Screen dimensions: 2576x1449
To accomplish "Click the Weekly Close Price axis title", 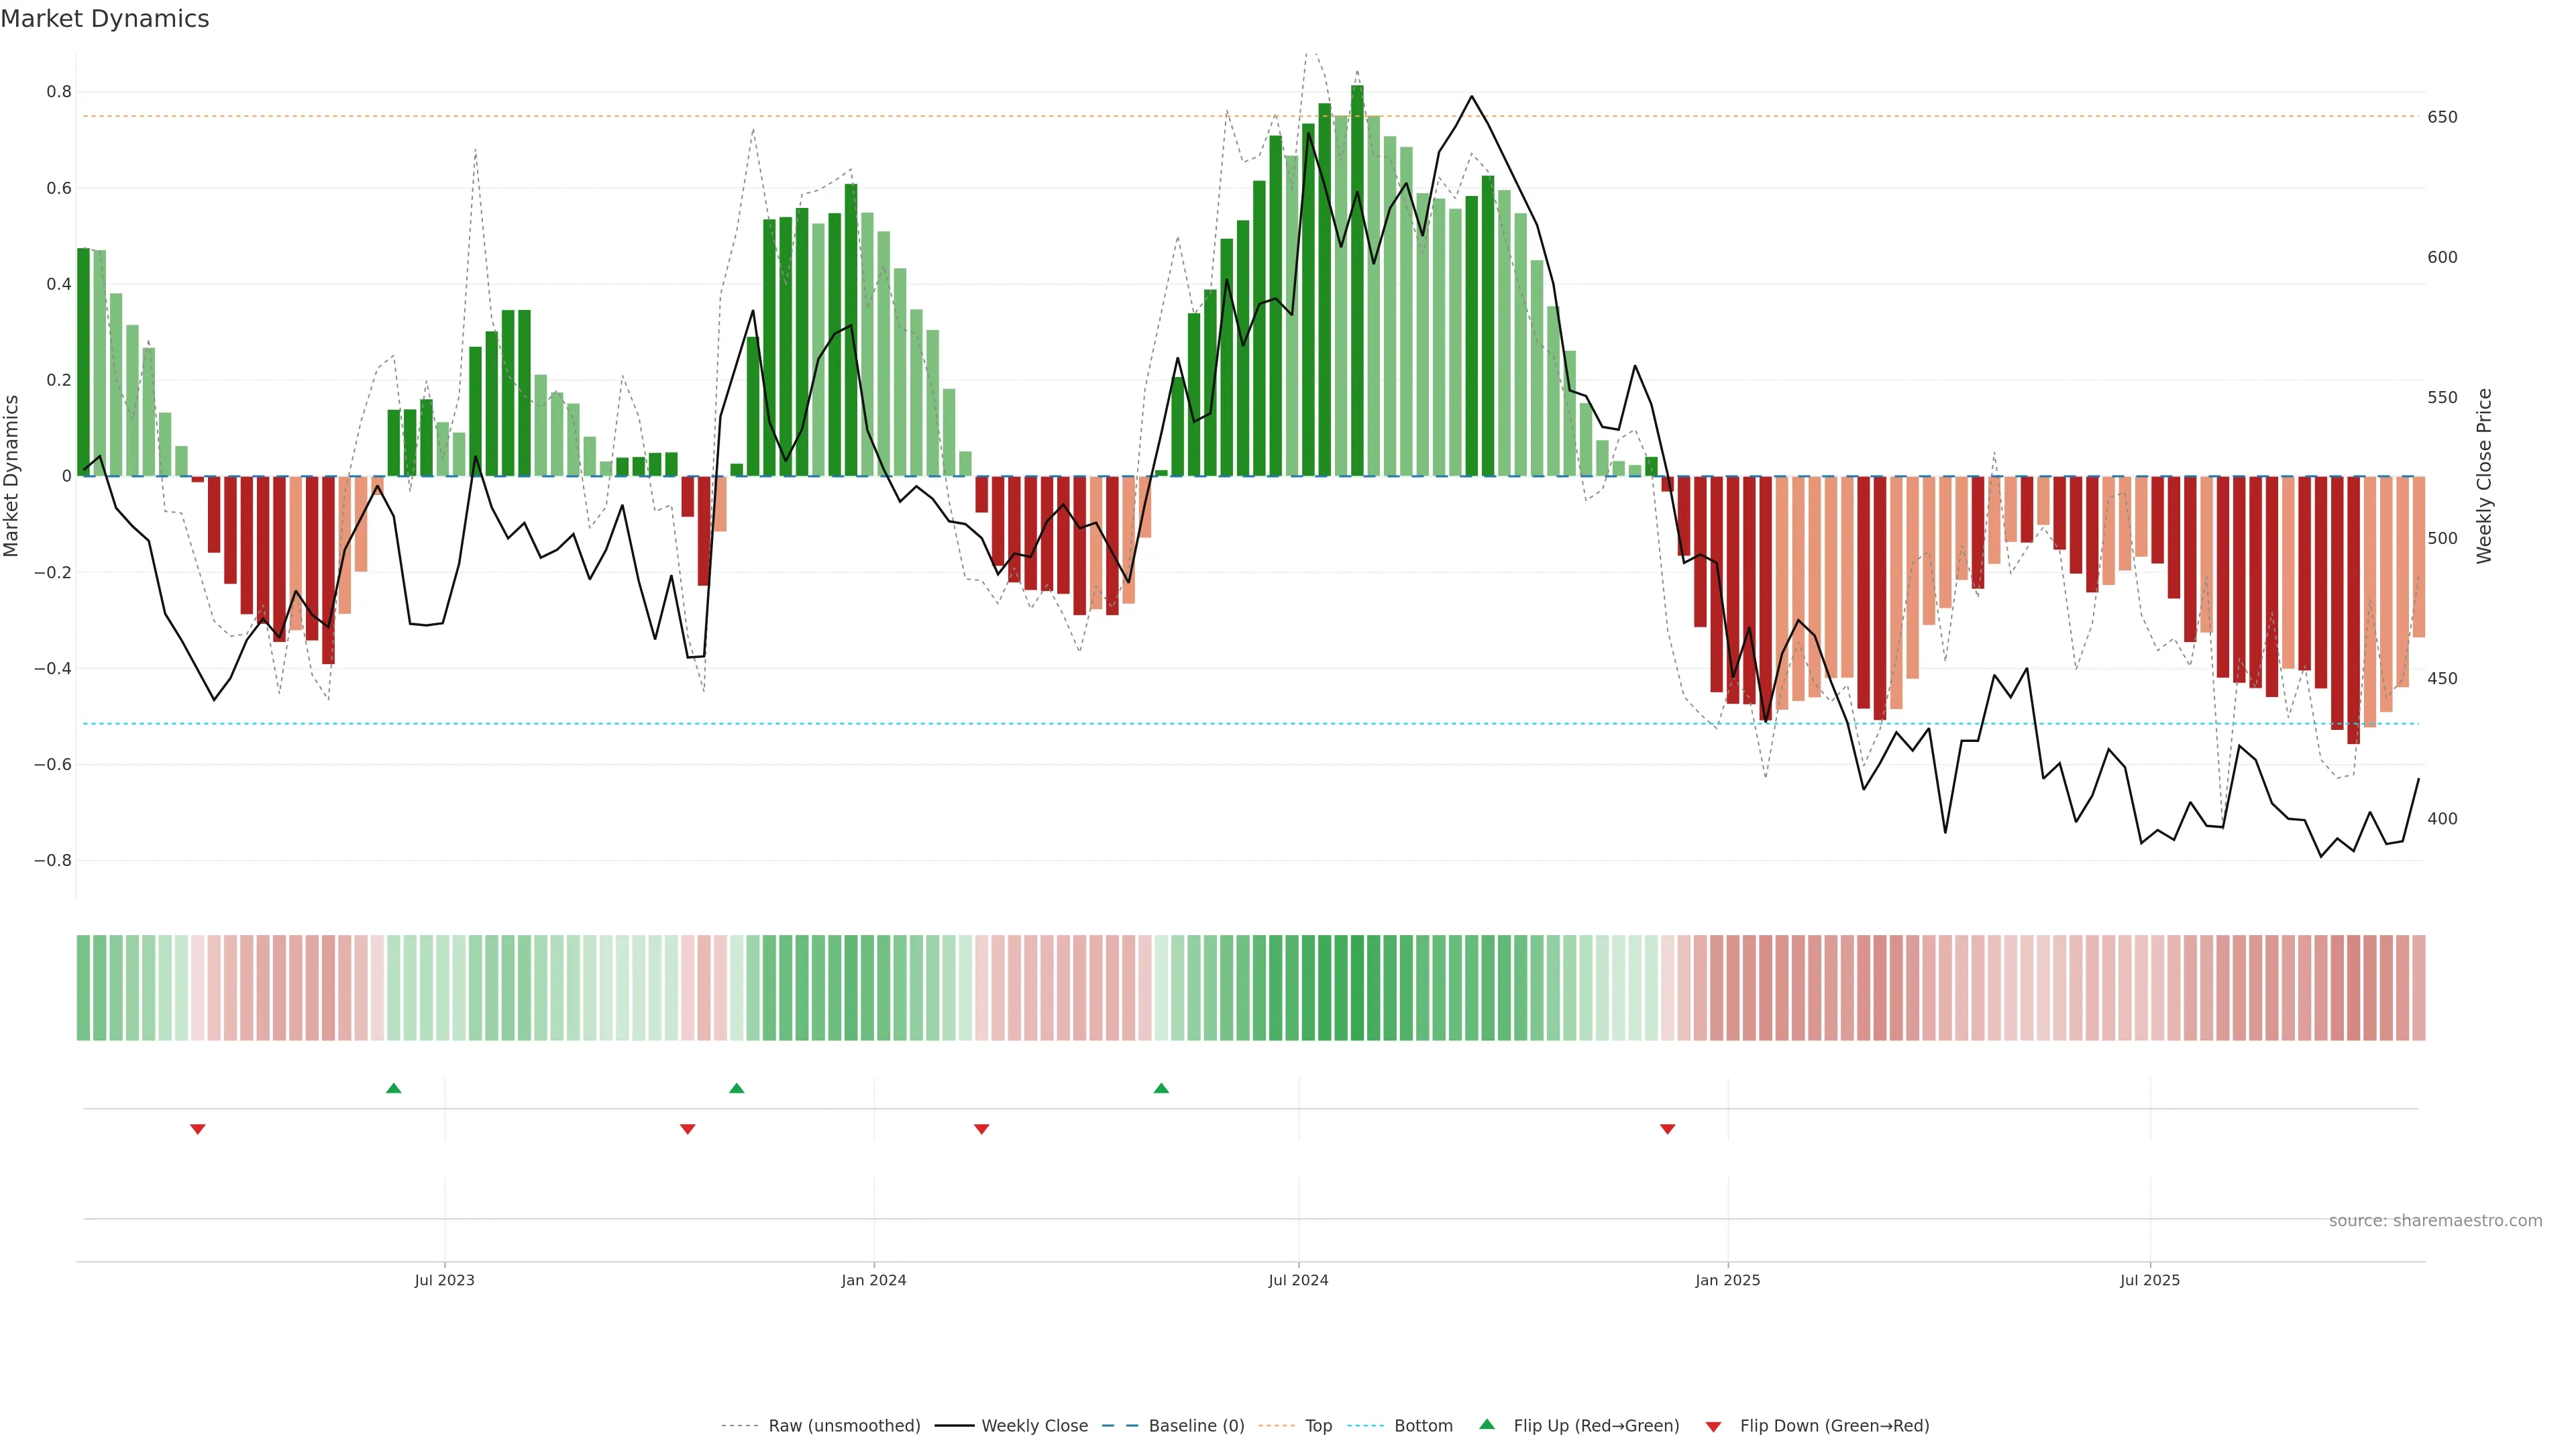I will tap(2484, 476).
